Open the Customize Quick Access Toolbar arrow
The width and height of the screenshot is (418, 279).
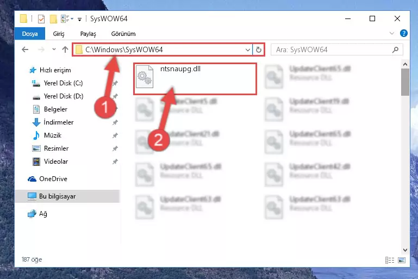tap(79, 19)
